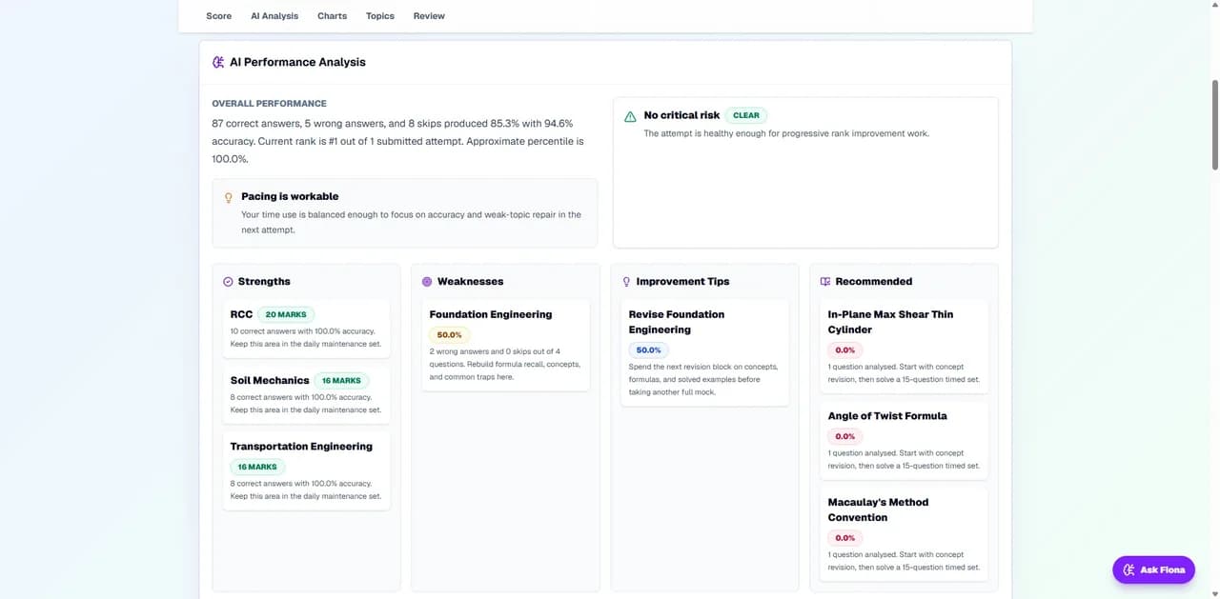Screen dimensions: 1220x599
Task: Click the Improvement Tips lightbulb icon
Action: [626, 282]
